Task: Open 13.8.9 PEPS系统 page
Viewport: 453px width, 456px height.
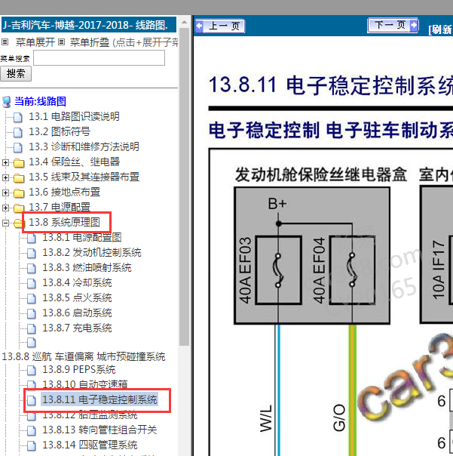Action: click(x=79, y=369)
